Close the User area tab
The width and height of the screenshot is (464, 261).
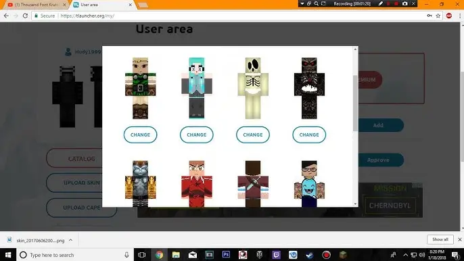(x=130, y=5)
